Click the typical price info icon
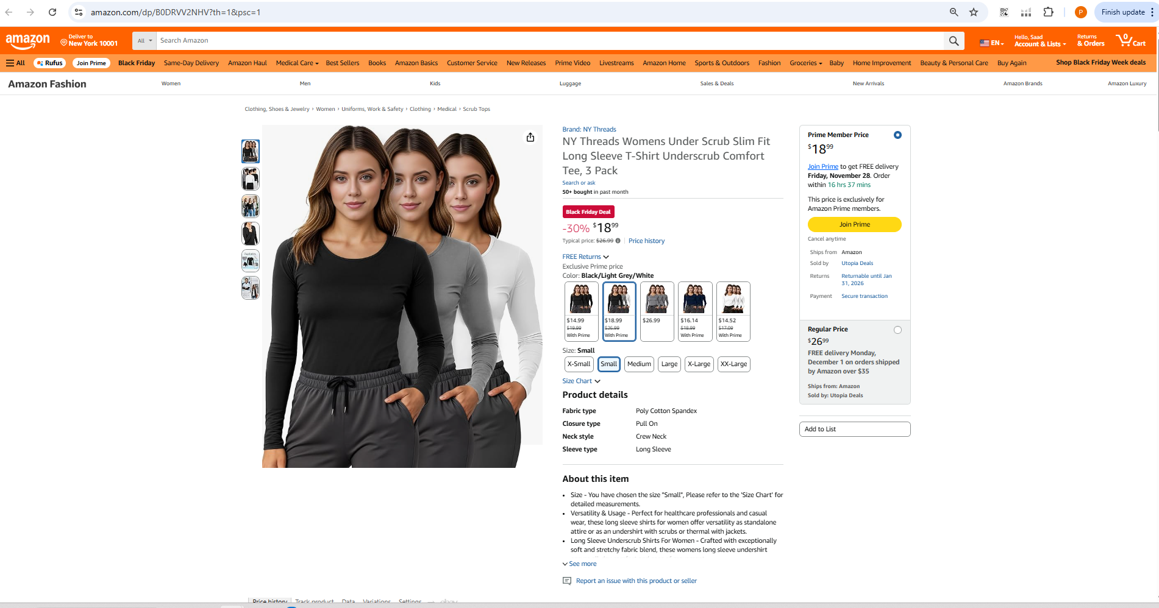 [618, 241]
